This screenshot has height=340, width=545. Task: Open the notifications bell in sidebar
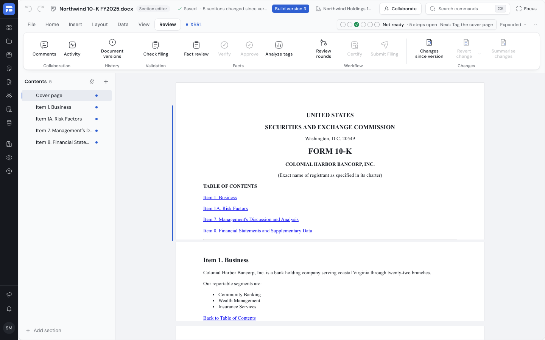pyautogui.click(x=9, y=309)
